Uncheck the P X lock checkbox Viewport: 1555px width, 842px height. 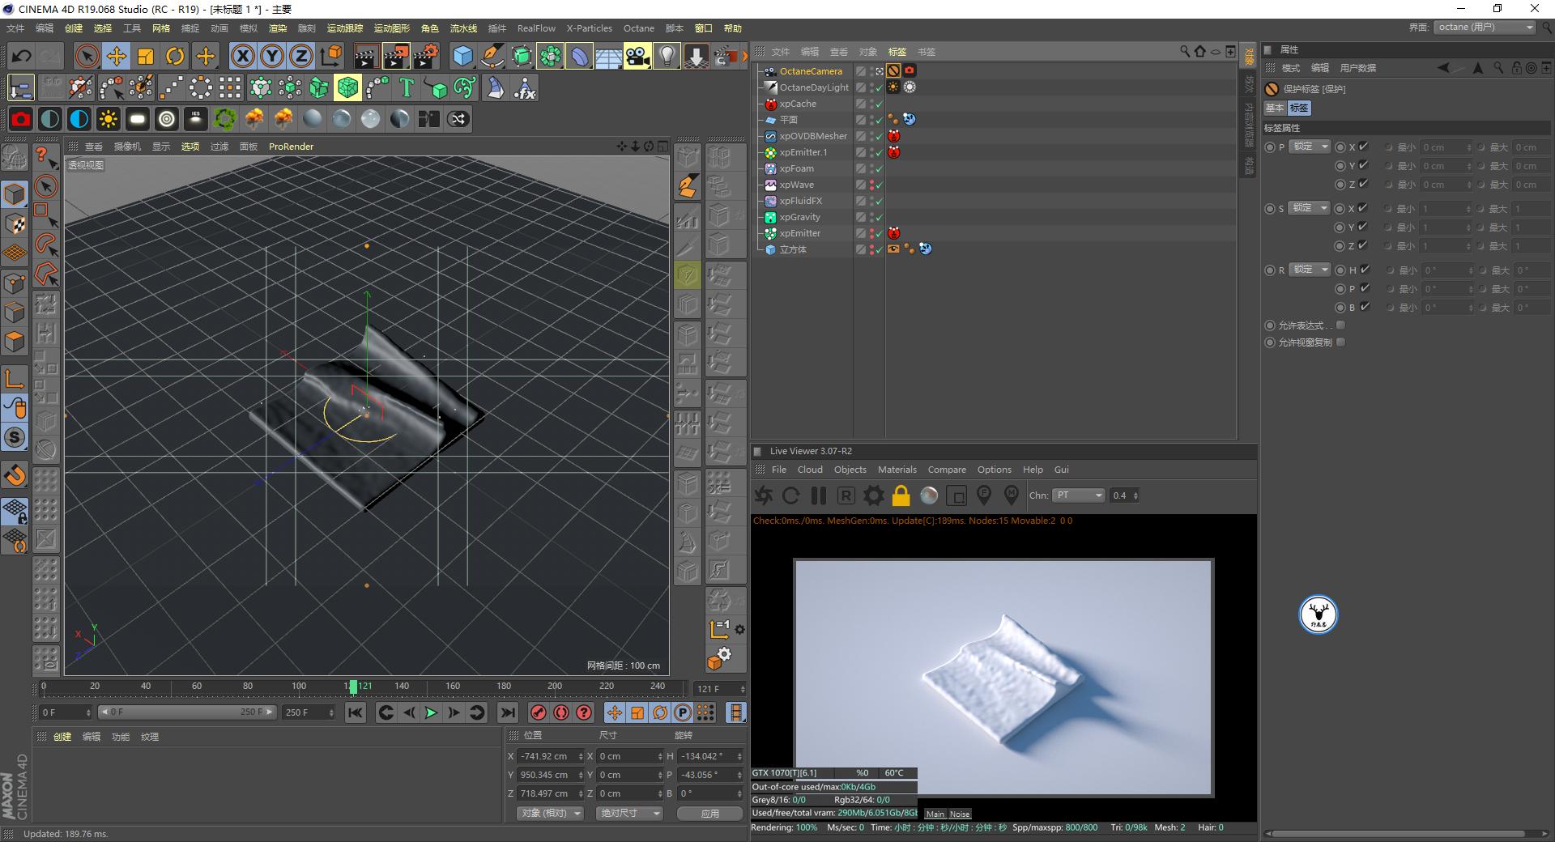pyautogui.click(x=1364, y=147)
